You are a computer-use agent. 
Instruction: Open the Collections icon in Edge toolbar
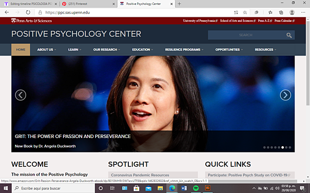281,13
